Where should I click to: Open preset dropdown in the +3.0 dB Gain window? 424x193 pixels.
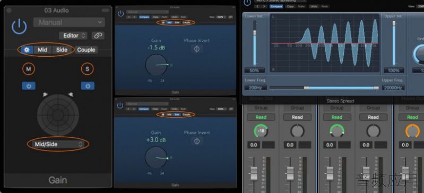(147, 104)
